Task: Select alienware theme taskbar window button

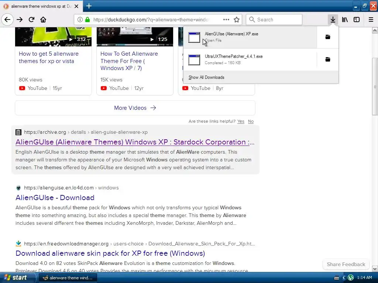Action: 68,278
